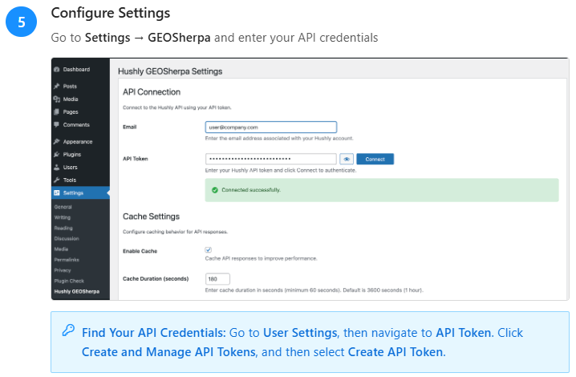Open Discussion settings submenu
The width and height of the screenshot is (576, 377).
click(67, 238)
